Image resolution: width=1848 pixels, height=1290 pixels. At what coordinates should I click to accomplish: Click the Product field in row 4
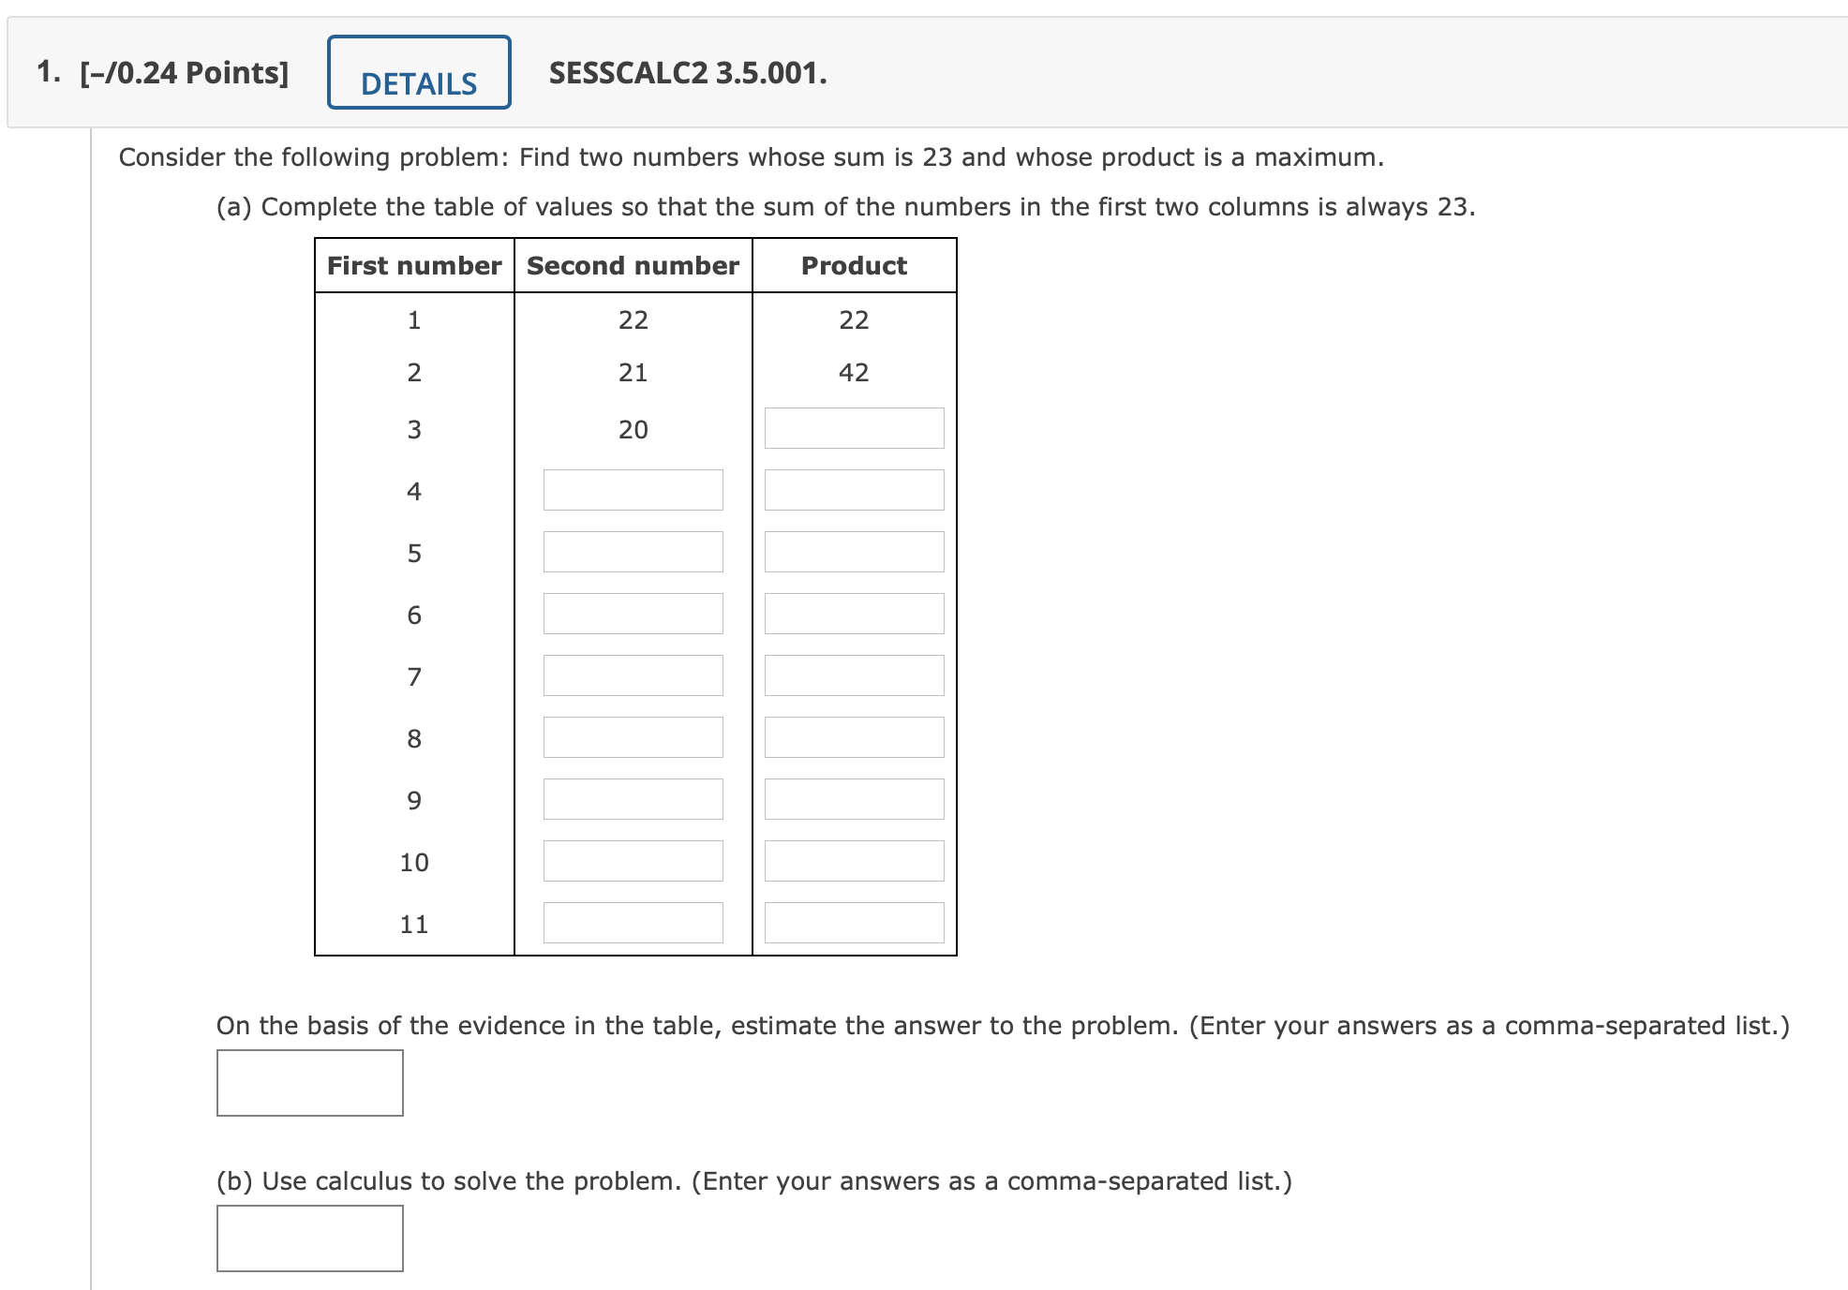tap(853, 490)
